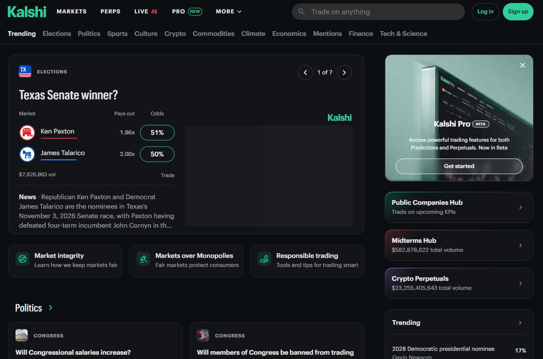This screenshot has width=543, height=359.
Task: Open the Texas flag TX icon
Action: click(x=25, y=71)
